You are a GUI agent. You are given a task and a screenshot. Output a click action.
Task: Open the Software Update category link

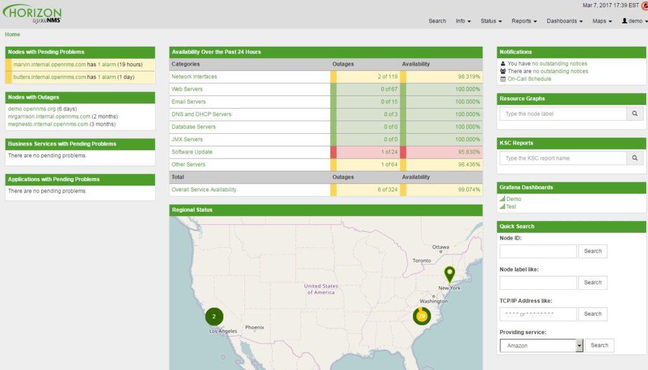click(192, 152)
